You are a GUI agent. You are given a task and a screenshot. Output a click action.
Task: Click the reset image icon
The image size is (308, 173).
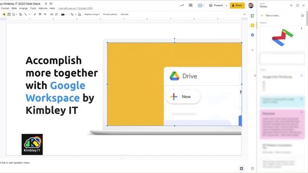click(79, 14)
